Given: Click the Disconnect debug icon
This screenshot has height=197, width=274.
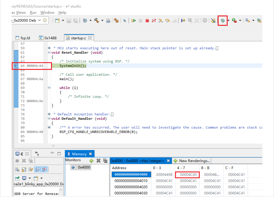Looking at the screenshot, I should (x=154, y=21).
